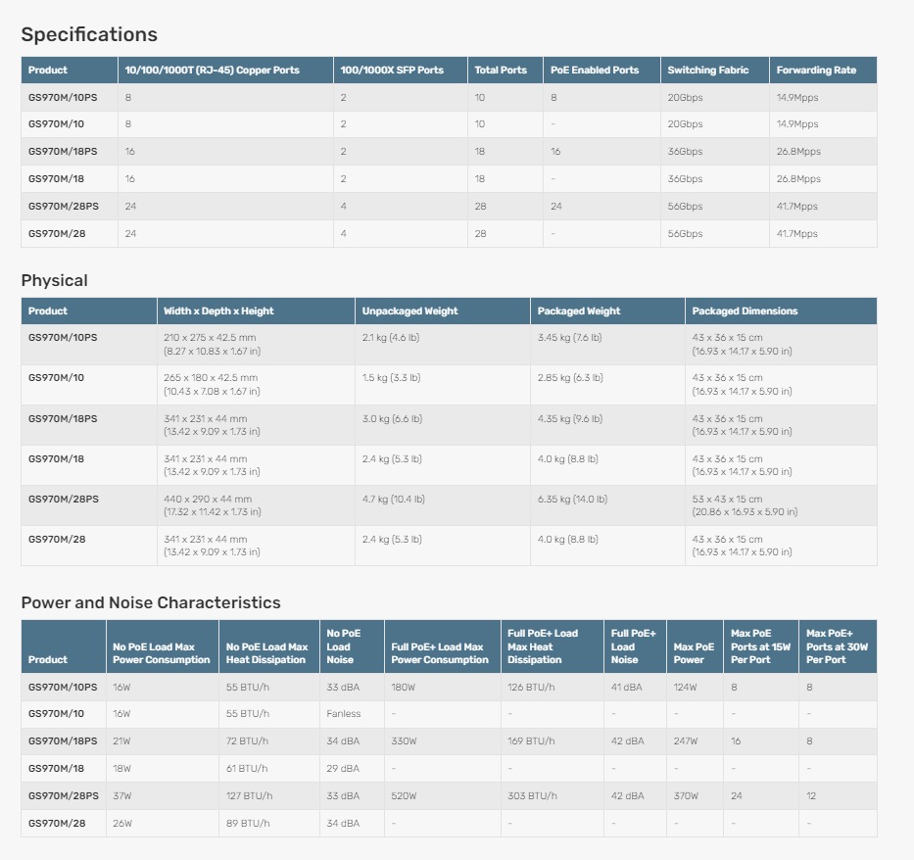Click the 6.35 kg (14.0 lb) packaged weight
This screenshot has height=860, width=914.
click(572, 499)
